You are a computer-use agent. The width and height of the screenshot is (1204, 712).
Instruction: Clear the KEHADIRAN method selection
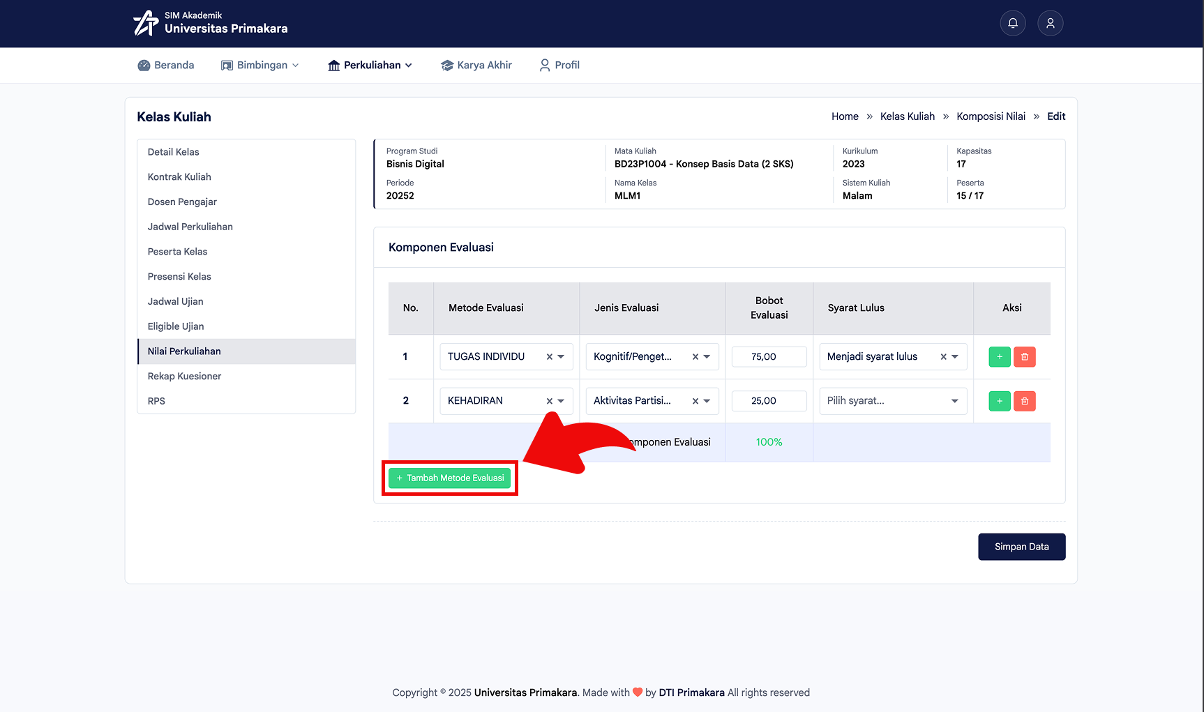550,401
